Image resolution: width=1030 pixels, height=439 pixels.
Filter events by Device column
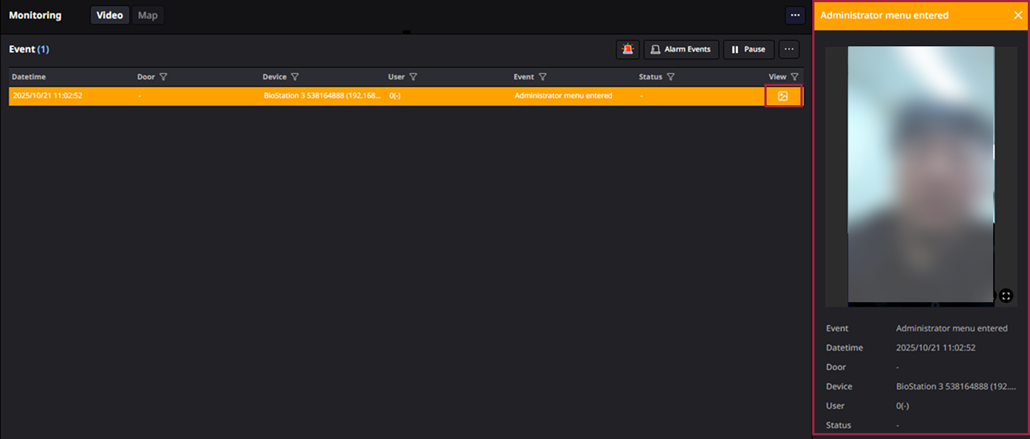point(294,77)
